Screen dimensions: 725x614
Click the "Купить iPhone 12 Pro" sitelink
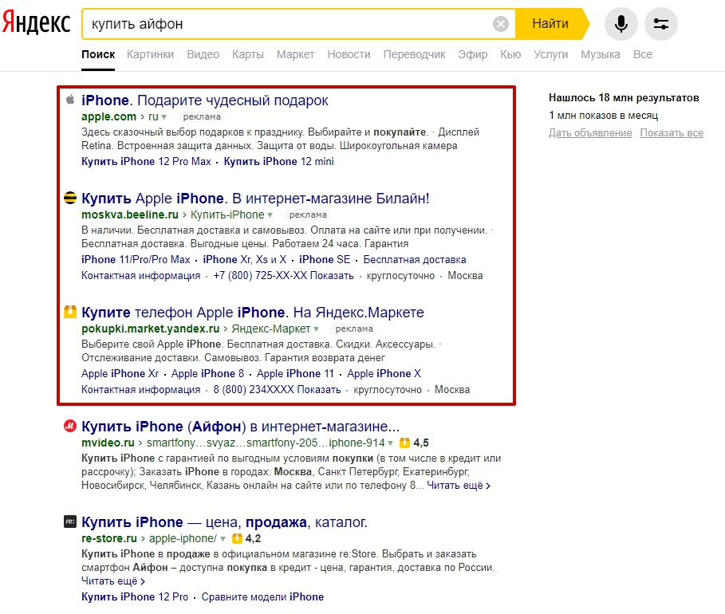pos(135,597)
